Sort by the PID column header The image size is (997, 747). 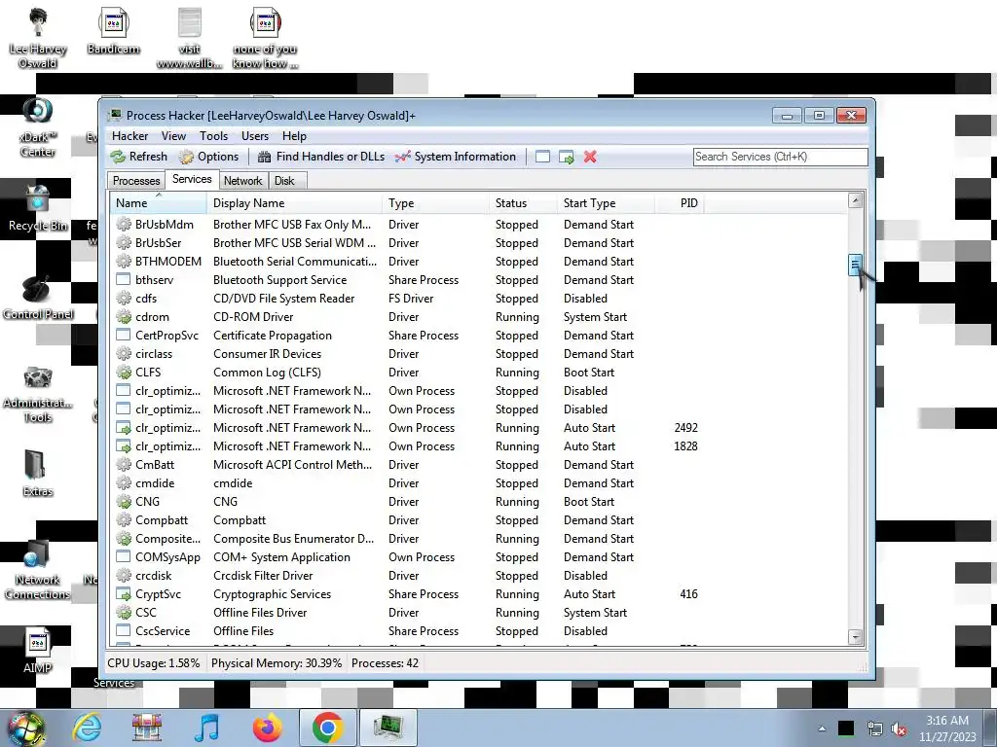pyautogui.click(x=679, y=203)
